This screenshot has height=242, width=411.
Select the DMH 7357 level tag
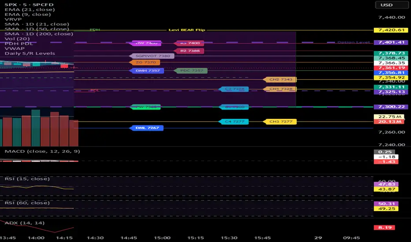pyautogui.click(x=147, y=71)
